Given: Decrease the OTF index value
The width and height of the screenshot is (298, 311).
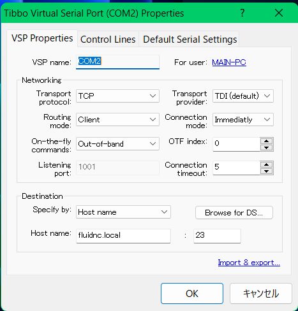Looking at the screenshot, I should click(x=267, y=147).
